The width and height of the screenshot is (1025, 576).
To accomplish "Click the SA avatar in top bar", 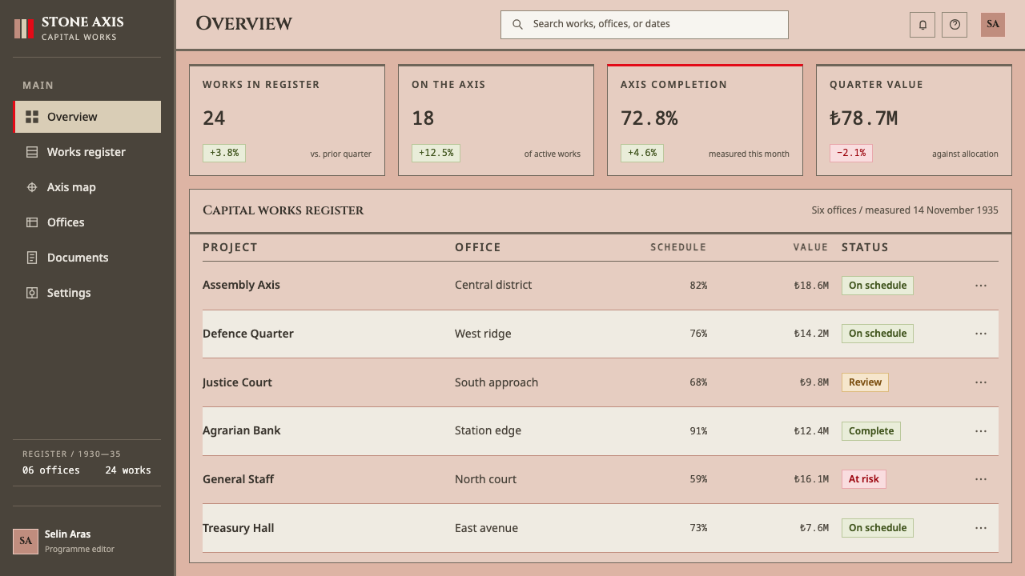I will tap(993, 24).
